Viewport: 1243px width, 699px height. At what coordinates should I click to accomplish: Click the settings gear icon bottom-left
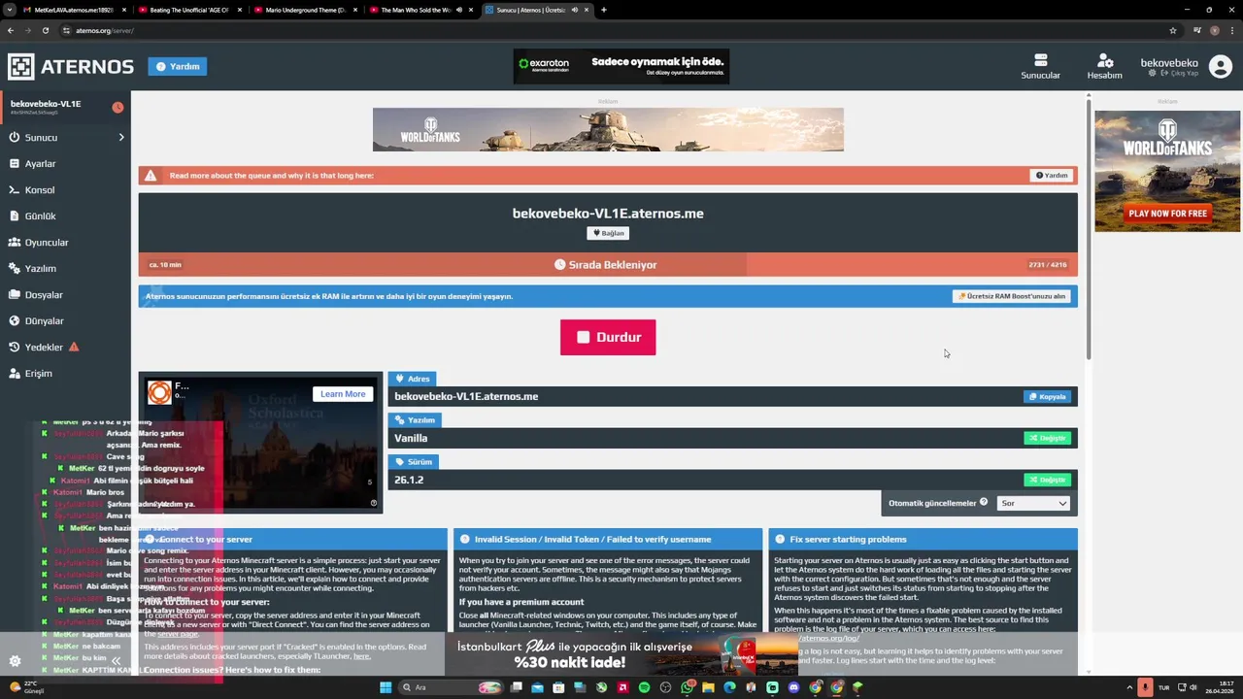15,661
